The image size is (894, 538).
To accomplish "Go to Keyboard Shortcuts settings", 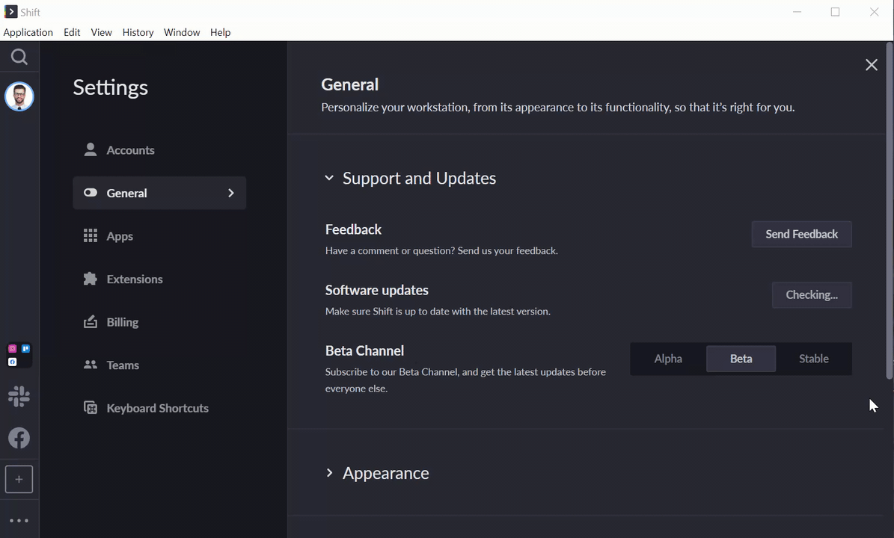I will 157,408.
